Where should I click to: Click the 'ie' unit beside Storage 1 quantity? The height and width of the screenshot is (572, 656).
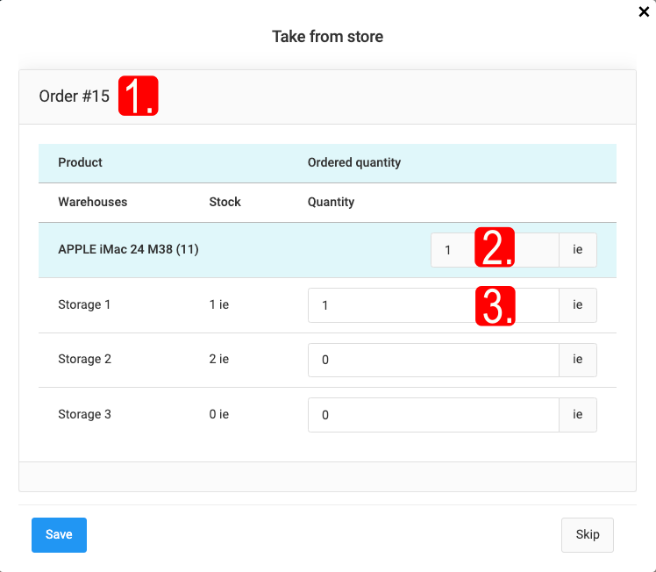point(578,305)
